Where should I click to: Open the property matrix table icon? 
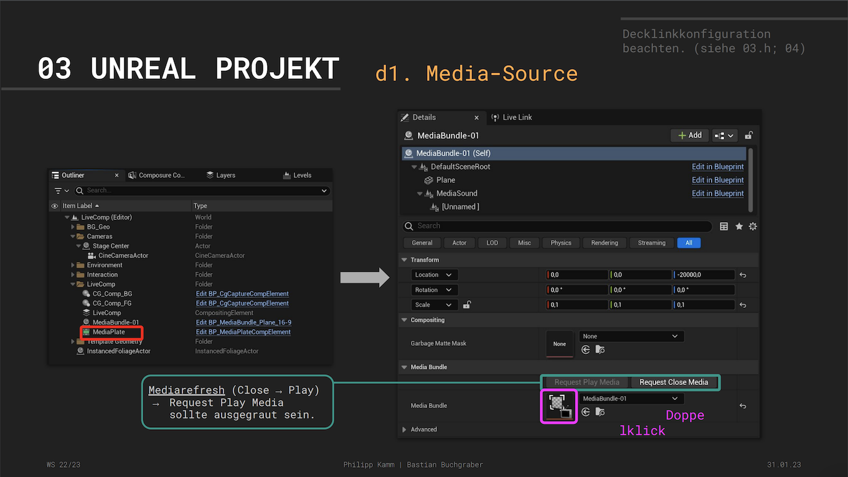[724, 226]
